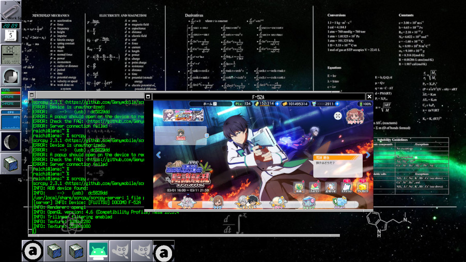Click 'INFO: Texture: 2280x1080' terminal line
This screenshot has height=262, width=466.
click(x=62, y=226)
